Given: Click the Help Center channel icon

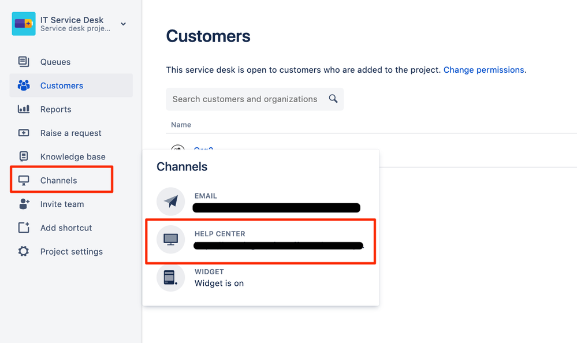Looking at the screenshot, I should [x=170, y=239].
